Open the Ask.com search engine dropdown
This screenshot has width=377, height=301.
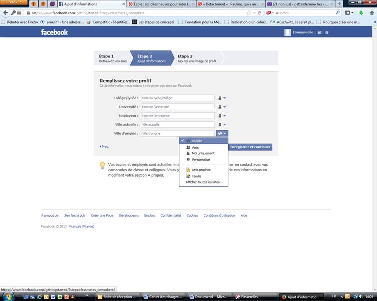click(x=270, y=13)
